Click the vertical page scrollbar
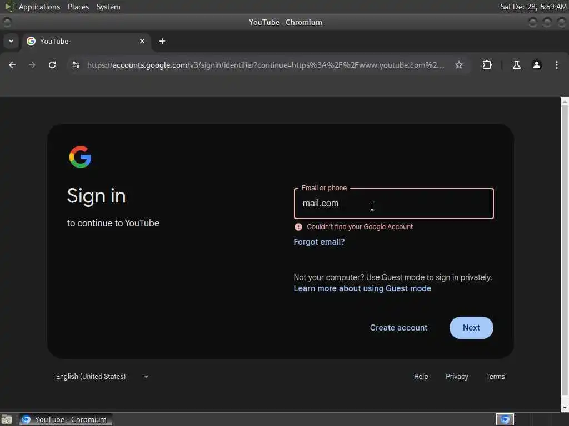The height and width of the screenshot is (426, 569). point(565,251)
